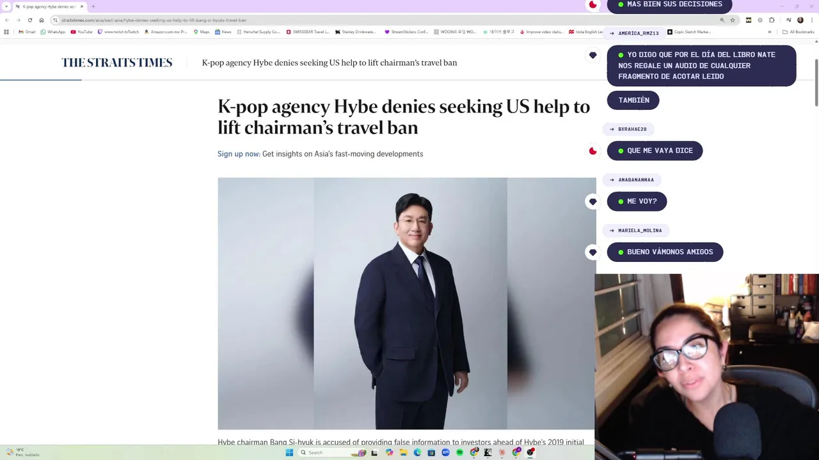Open the Improve video stats bookmark
Viewport: 819px width, 460px height.
[x=542, y=32]
